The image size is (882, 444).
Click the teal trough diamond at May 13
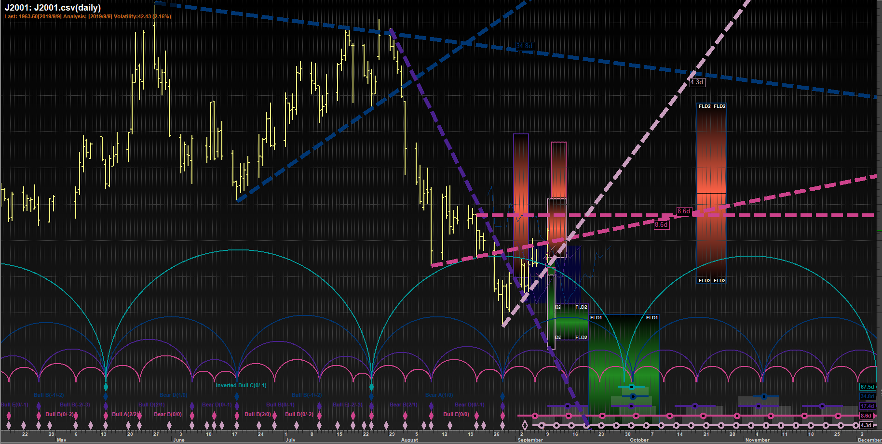click(106, 387)
